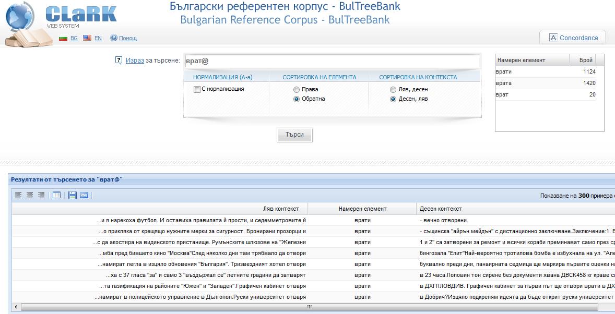This screenshot has height=314, width=615.
Task: Click the US flag icon
Action: [87, 38]
